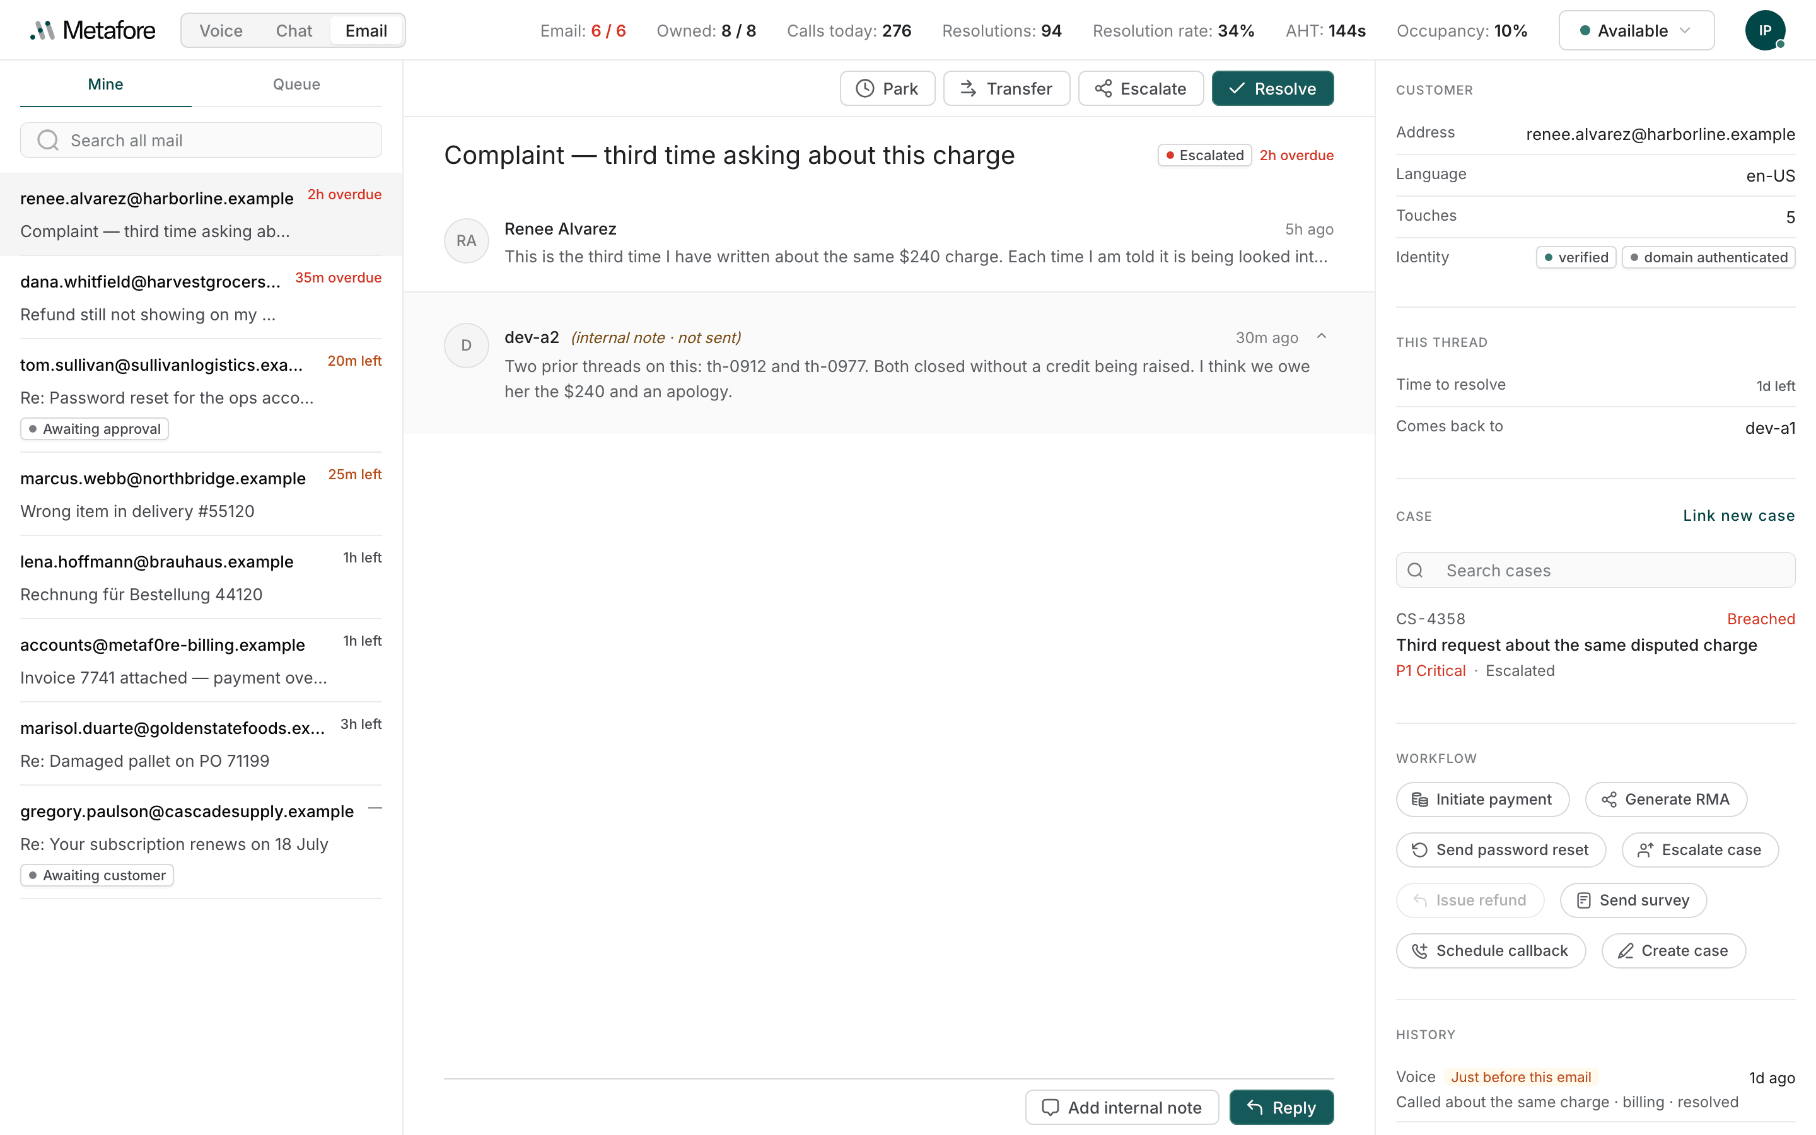The image size is (1816, 1135).
Task: Focus the Search all mail field
Action: coord(201,141)
